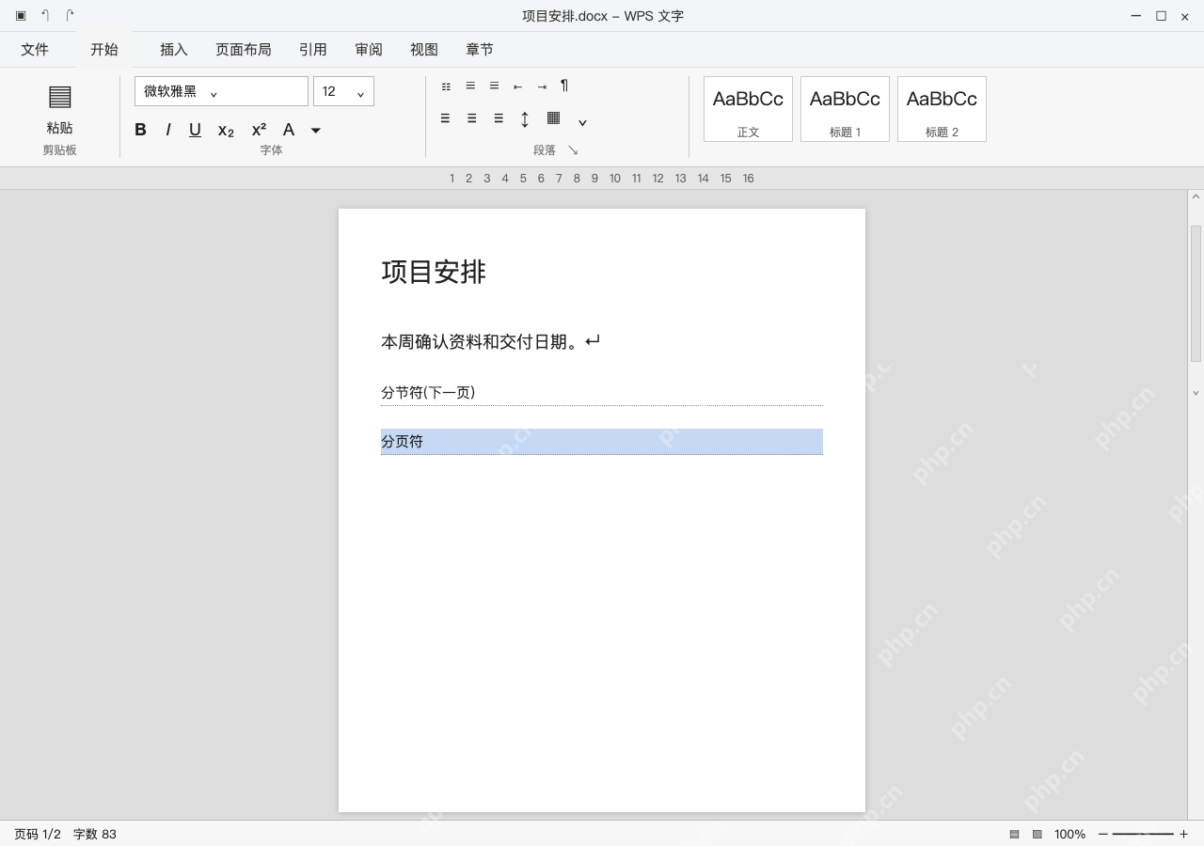This screenshot has width=1204, height=846.
Task: Open the line spacing tool
Action: (525, 119)
